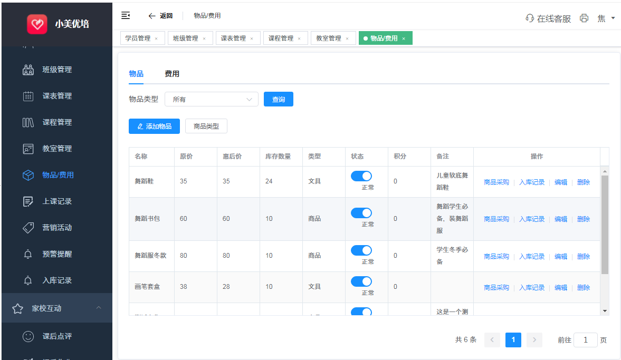This screenshot has height=360, width=621.
Task: Turn off 画笔套盒 status toggle
Action: (361, 281)
